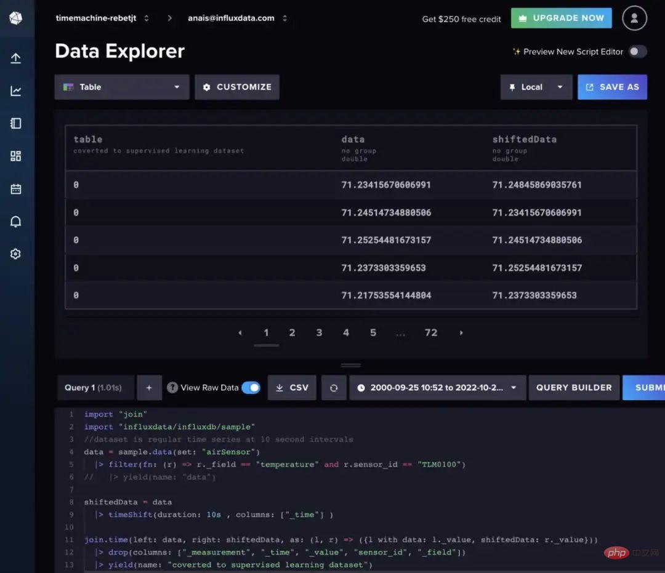
Task: Go to previous results page arrow
Action: pos(240,333)
